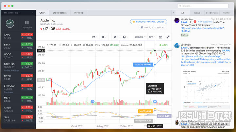Screen dimensions: 236x132
Task: Select MTCH in the watchlist
Action: point(19,78)
